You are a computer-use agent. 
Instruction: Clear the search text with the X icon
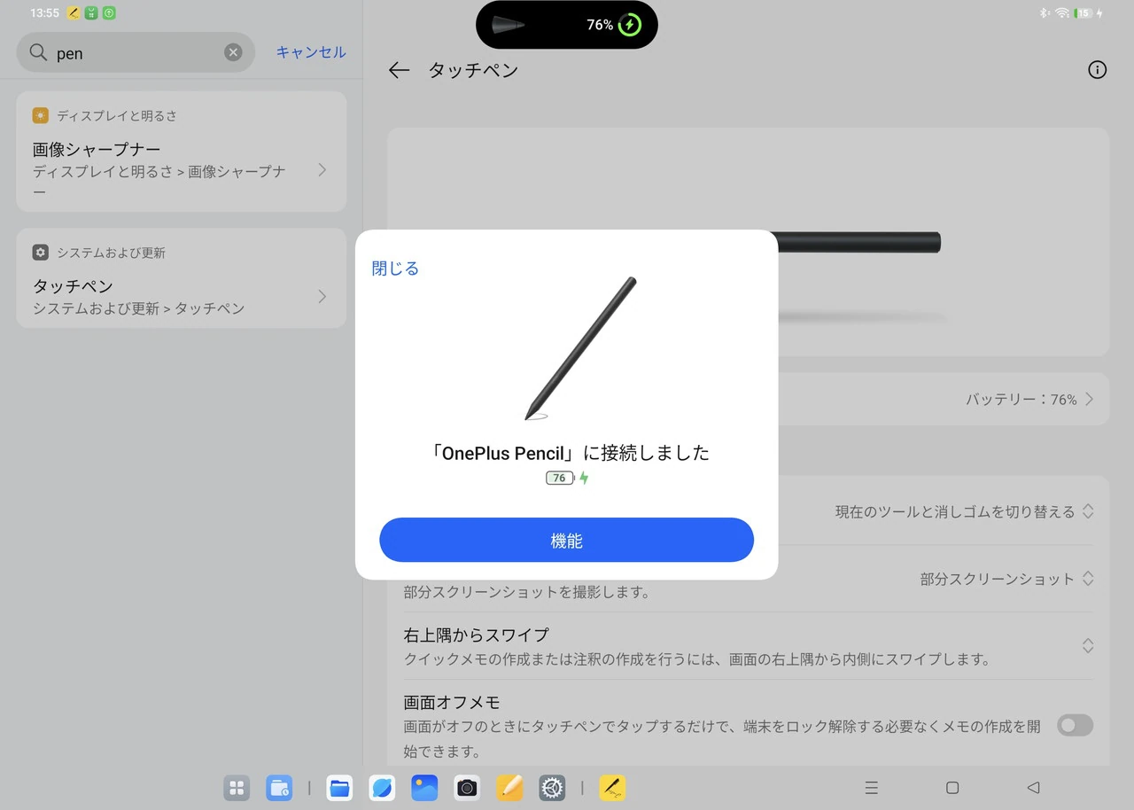pos(233,53)
